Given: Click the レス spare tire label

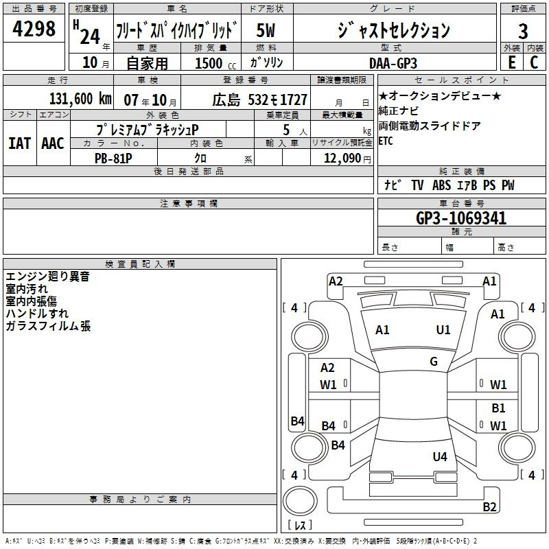Looking at the screenshot, I should click(x=300, y=525).
